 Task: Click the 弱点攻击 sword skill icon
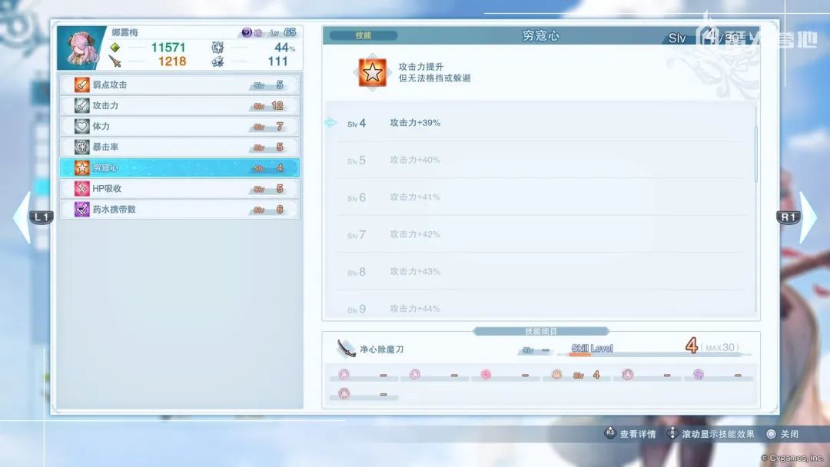[x=81, y=84]
